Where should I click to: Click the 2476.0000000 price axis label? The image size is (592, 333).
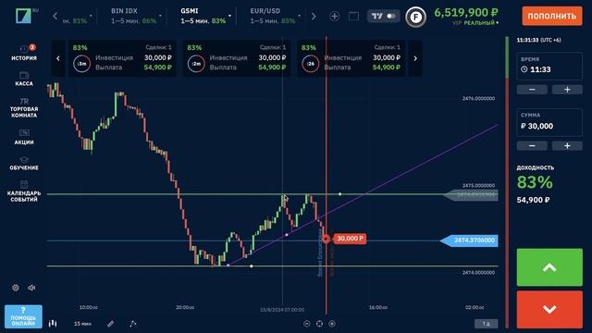click(x=478, y=99)
